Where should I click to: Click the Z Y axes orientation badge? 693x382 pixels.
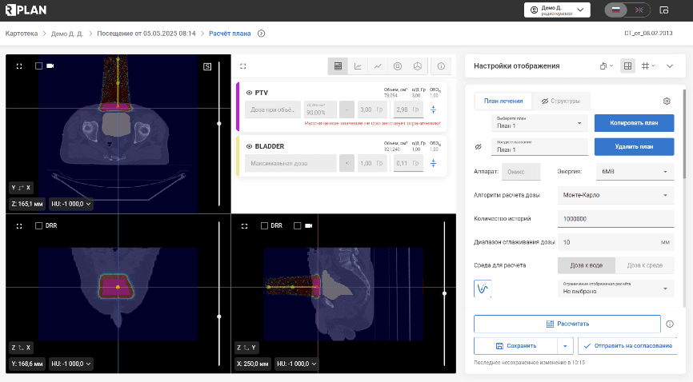coord(246,348)
